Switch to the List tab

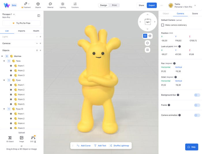pos(7,31)
